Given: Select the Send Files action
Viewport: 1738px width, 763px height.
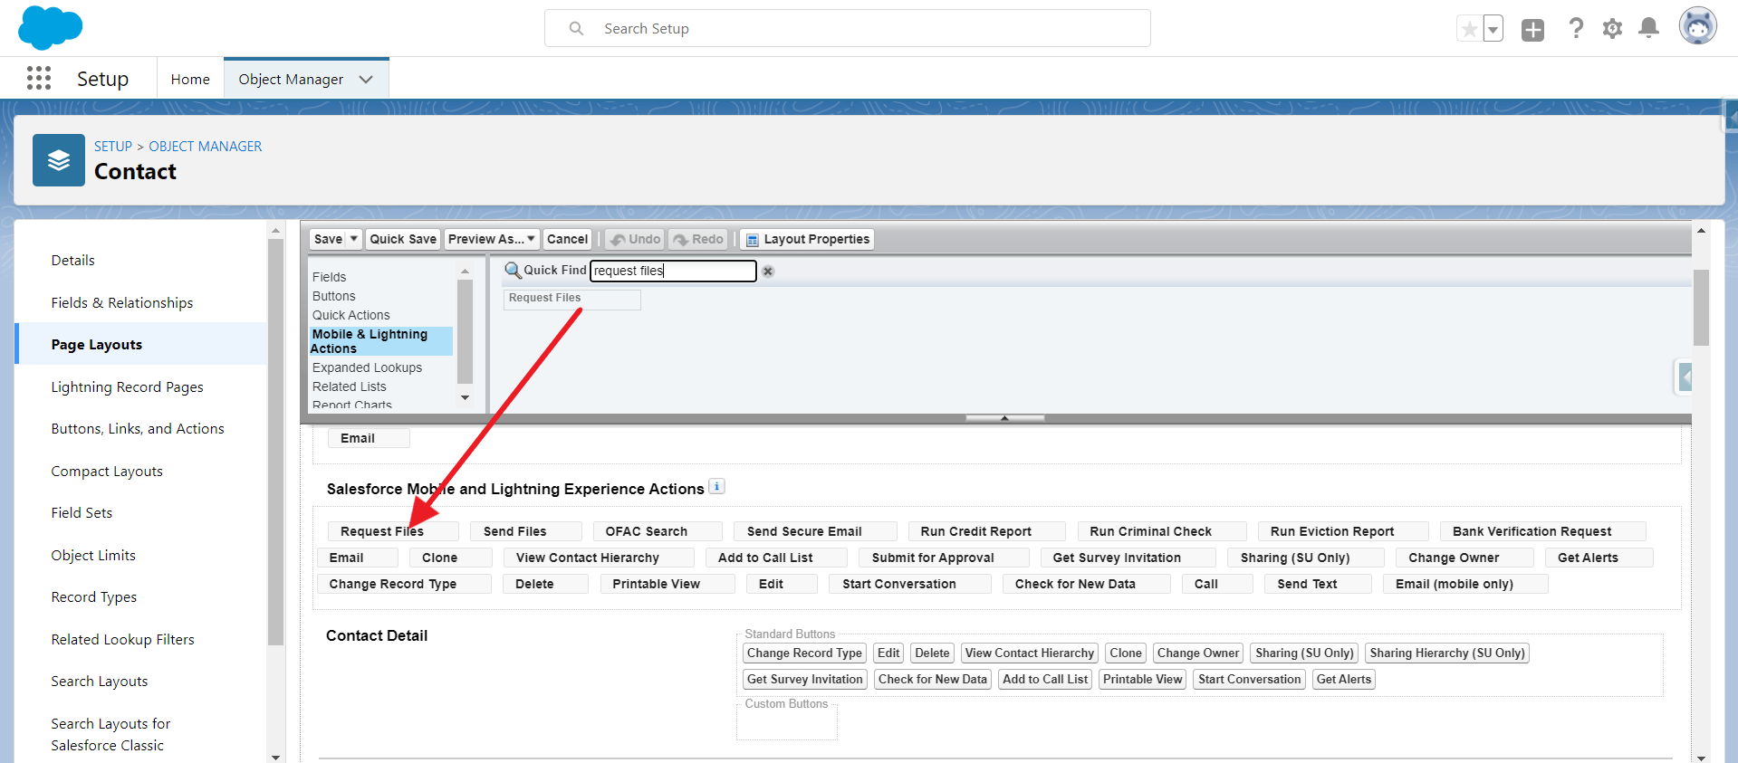Looking at the screenshot, I should (526, 531).
